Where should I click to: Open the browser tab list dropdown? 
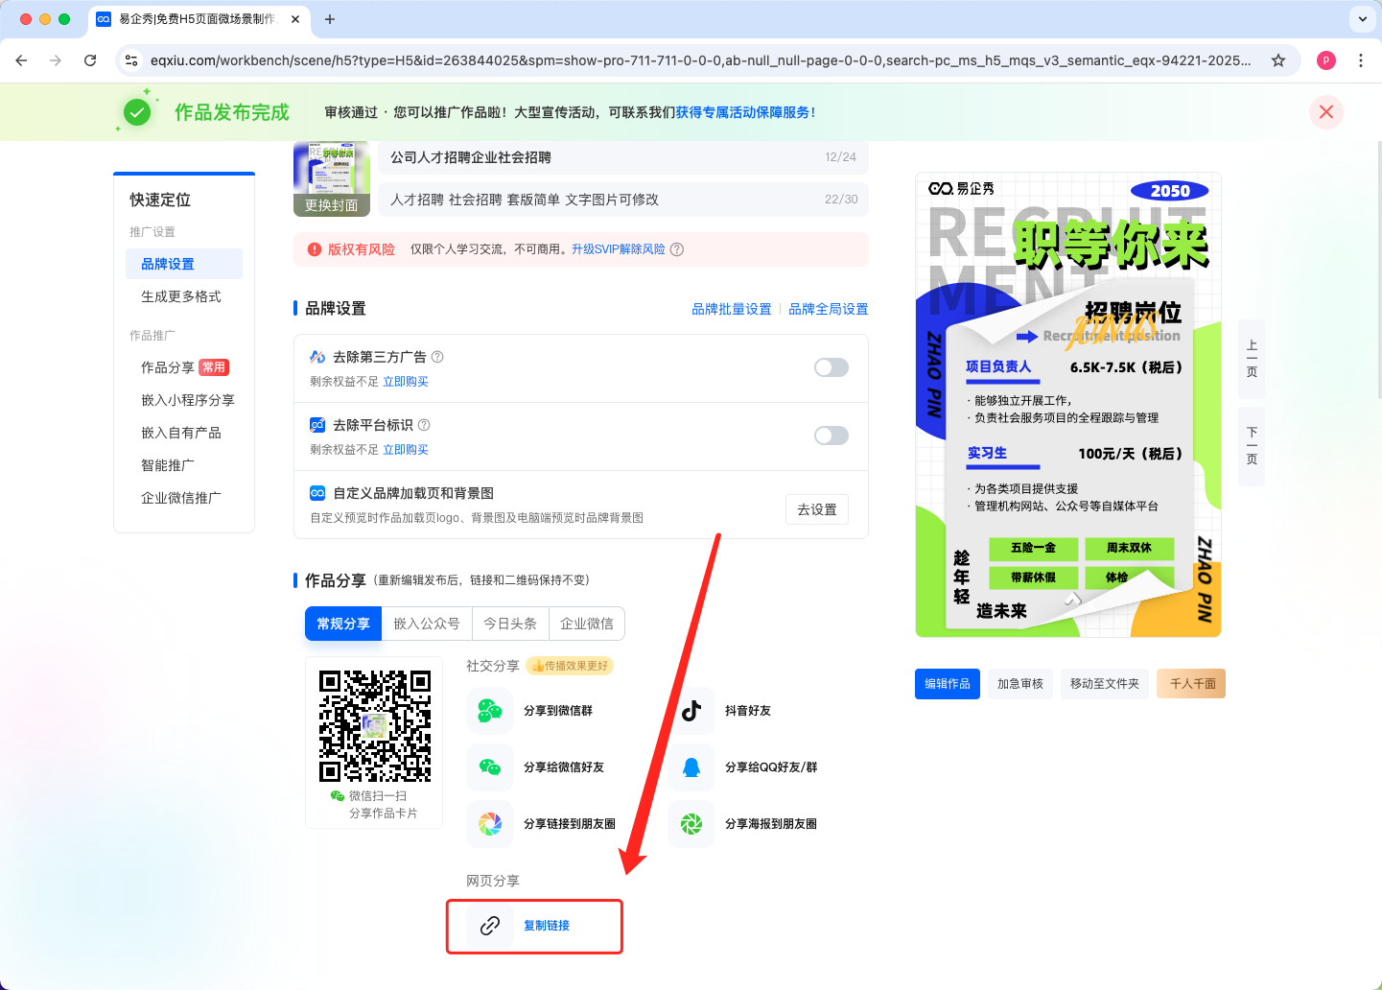(1362, 19)
